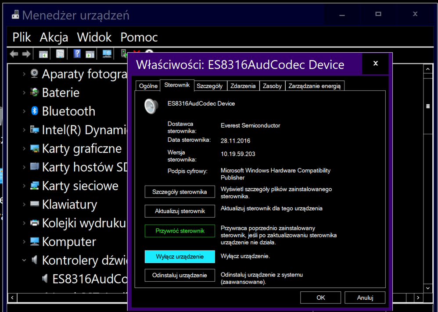438x312 pixels.
Task: Select the Karty graficzne display adapter icon
Action: tap(34, 148)
